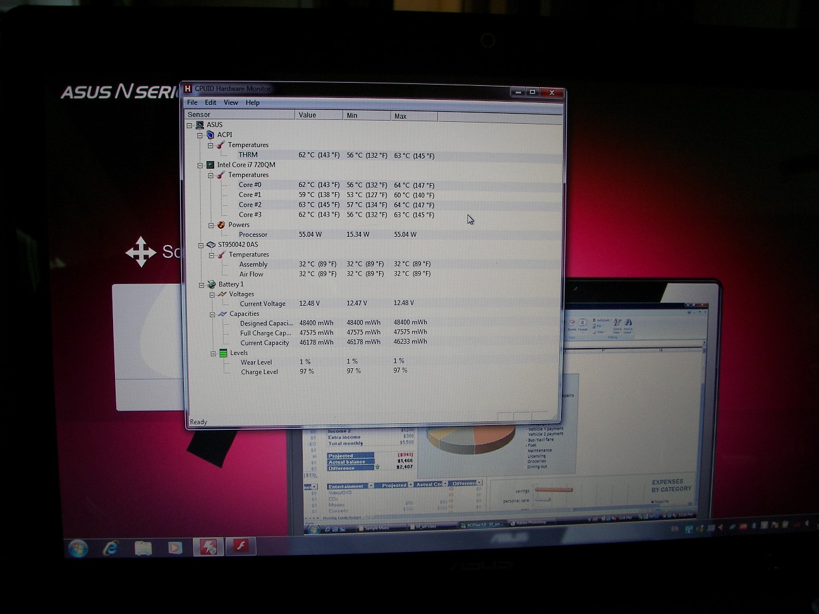
Task: Click the 12.48 V current voltage value
Action: (x=310, y=303)
